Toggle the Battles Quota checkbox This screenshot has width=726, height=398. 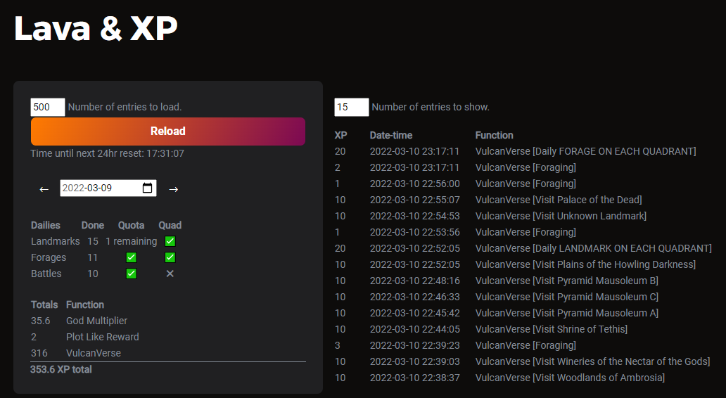point(131,274)
